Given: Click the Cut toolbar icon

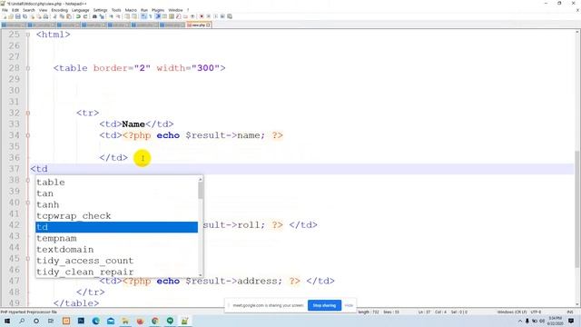Looking at the screenshot, I should pos(54,16).
